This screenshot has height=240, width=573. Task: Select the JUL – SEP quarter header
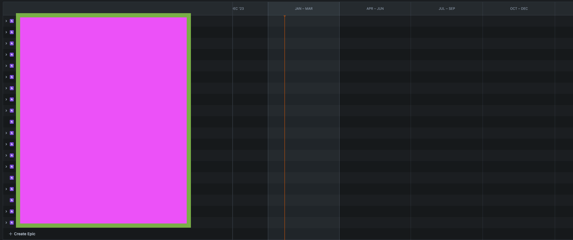447,9
